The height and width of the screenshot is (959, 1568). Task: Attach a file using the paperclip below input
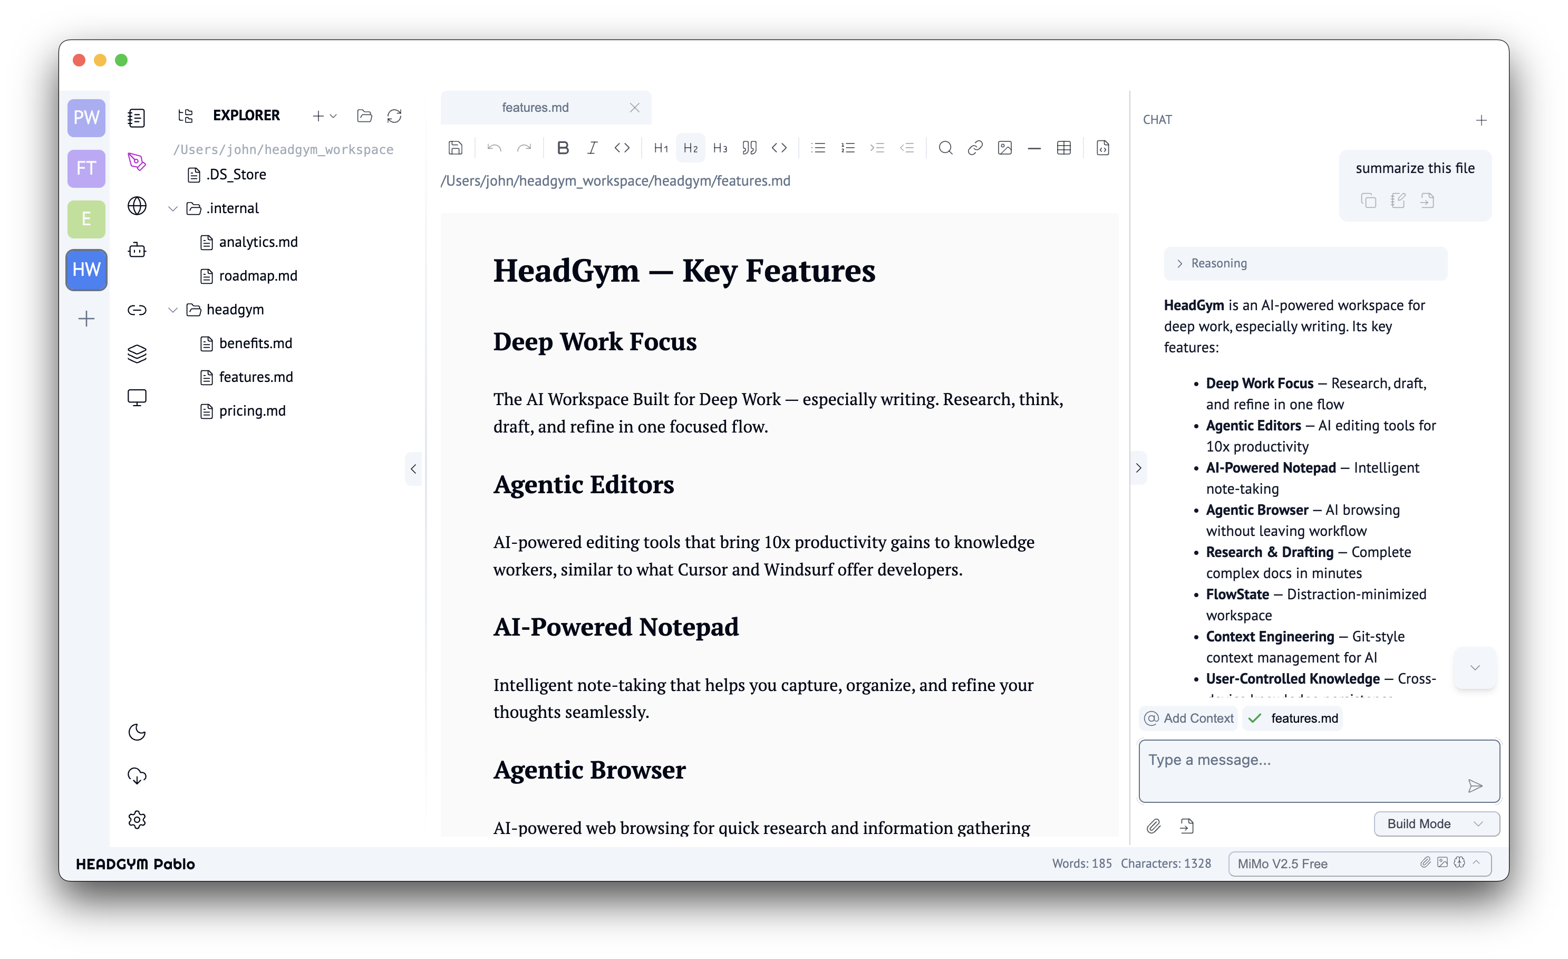(x=1154, y=826)
